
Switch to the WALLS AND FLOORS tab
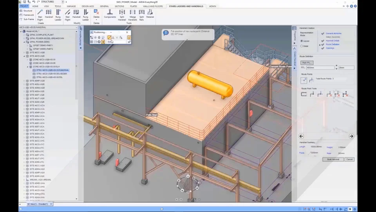153,6
